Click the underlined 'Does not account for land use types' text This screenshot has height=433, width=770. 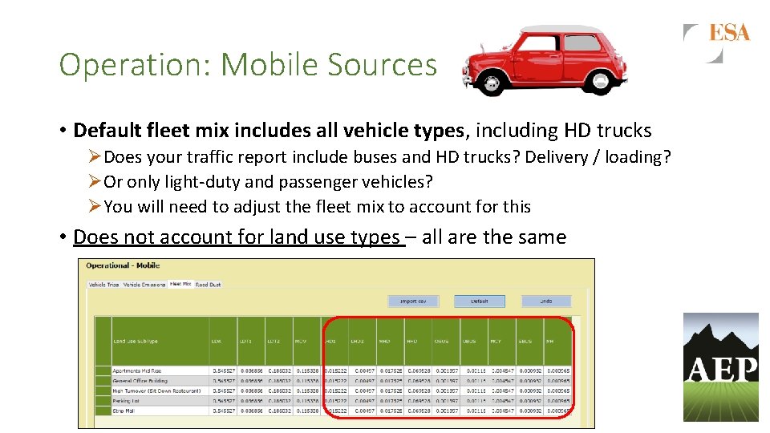click(x=239, y=237)
